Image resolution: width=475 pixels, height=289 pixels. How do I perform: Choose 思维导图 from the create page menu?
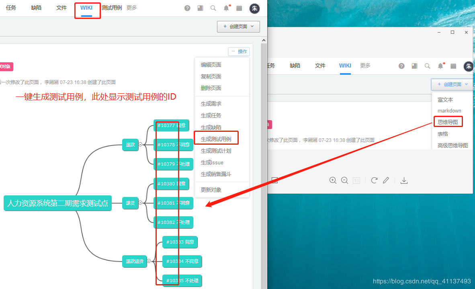point(448,121)
